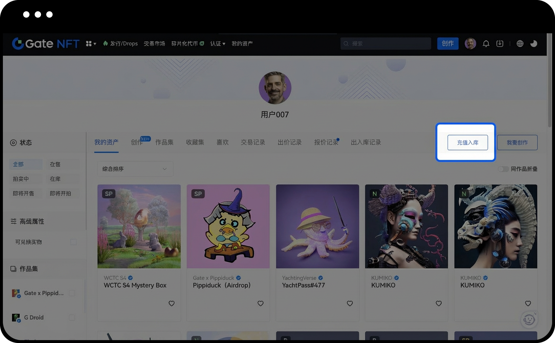Click the user avatar in navbar
The width and height of the screenshot is (555, 343).
point(470,44)
